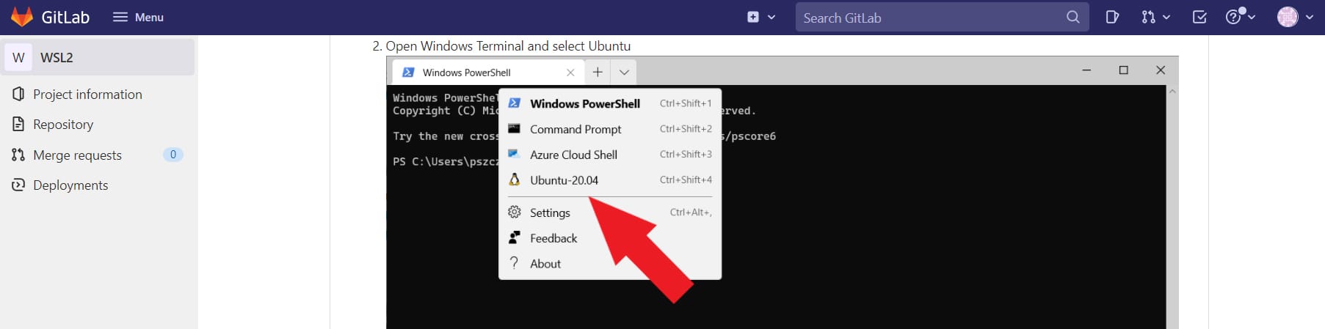The width and height of the screenshot is (1325, 329).
Task: Open Project information in the sidebar
Action: coord(87,95)
